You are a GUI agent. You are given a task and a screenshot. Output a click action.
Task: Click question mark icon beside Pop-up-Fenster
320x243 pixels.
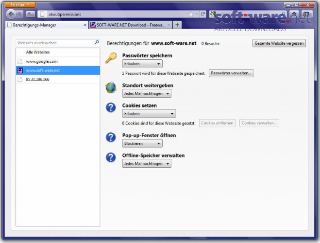pos(111,137)
